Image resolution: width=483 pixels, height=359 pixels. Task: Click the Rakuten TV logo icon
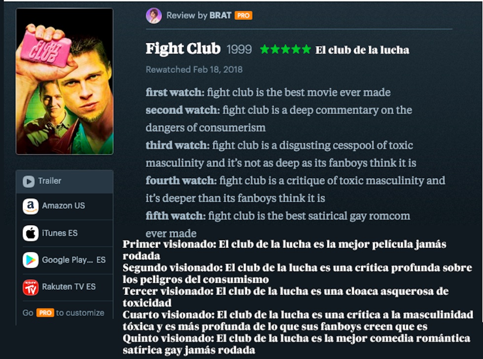31,287
